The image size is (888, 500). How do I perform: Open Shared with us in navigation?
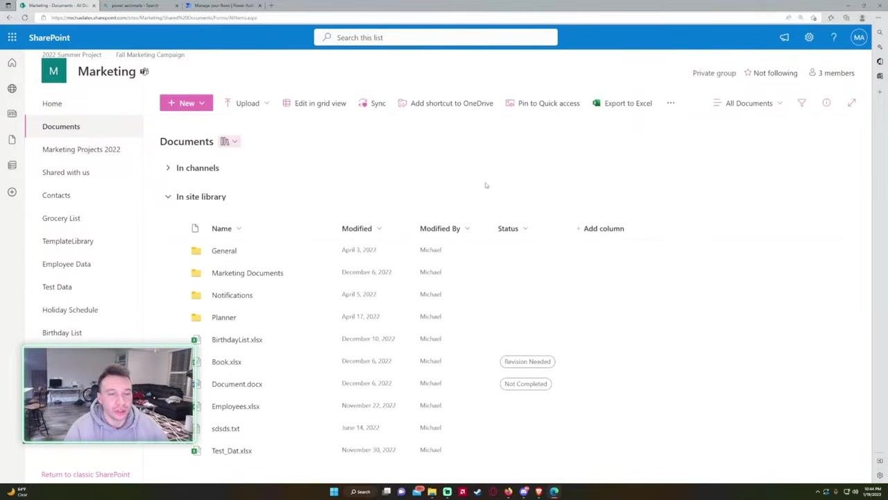(x=66, y=172)
